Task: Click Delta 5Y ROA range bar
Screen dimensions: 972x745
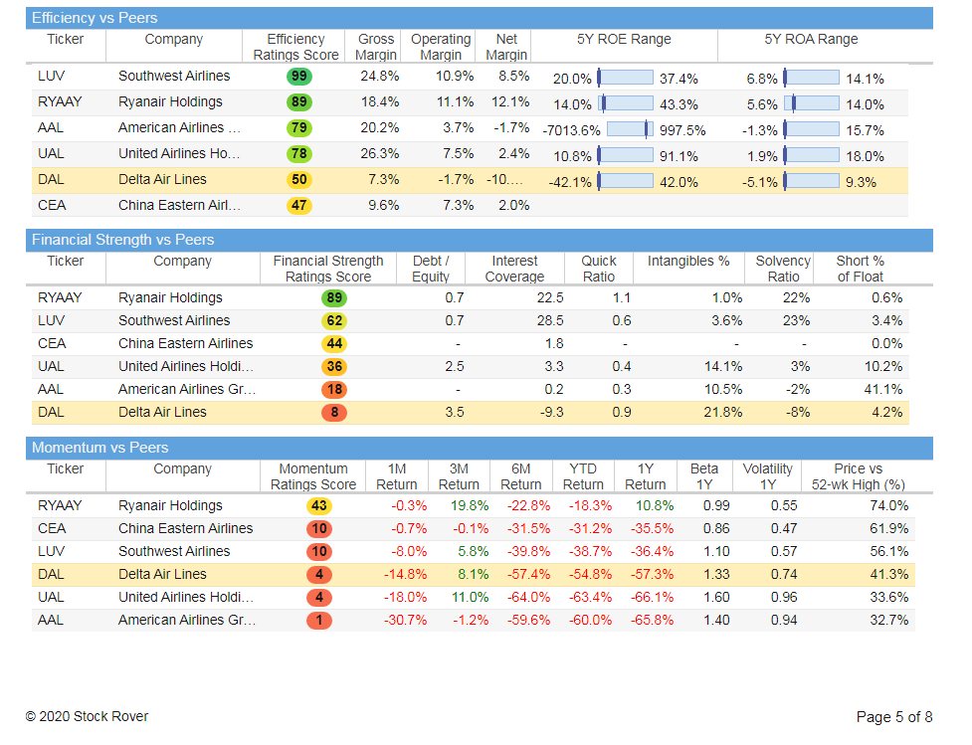Action: (811, 181)
